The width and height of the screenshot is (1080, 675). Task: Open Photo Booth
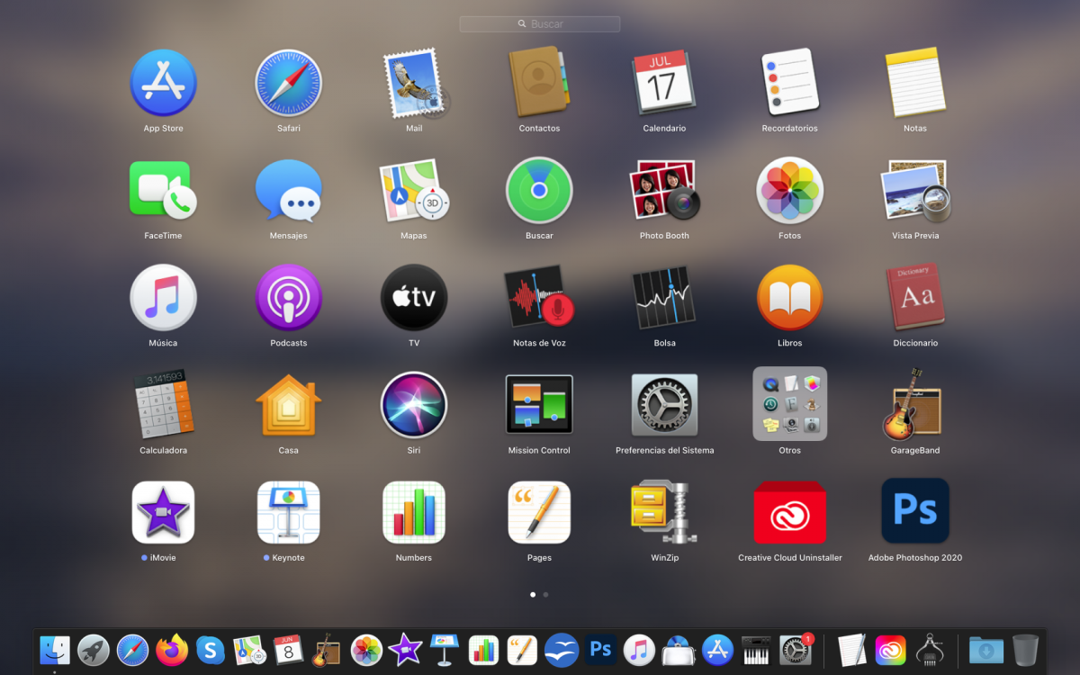[x=664, y=190]
